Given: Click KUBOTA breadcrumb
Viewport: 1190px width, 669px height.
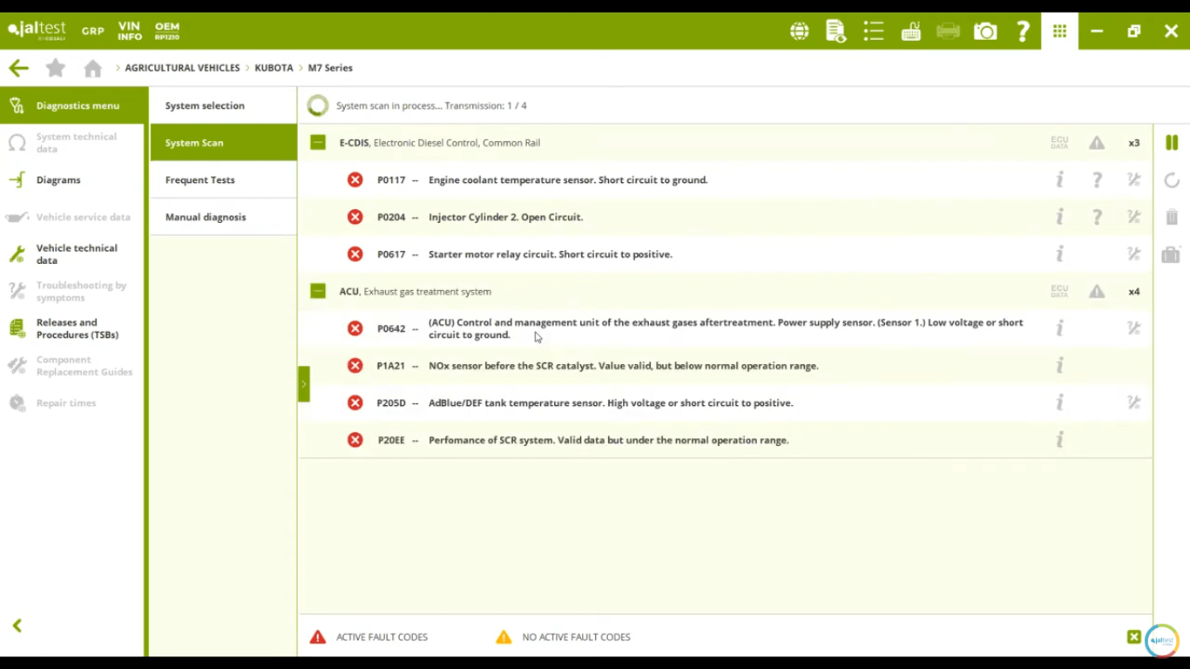Looking at the screenshot, I should pyautogui.click(x=274, y=68).
